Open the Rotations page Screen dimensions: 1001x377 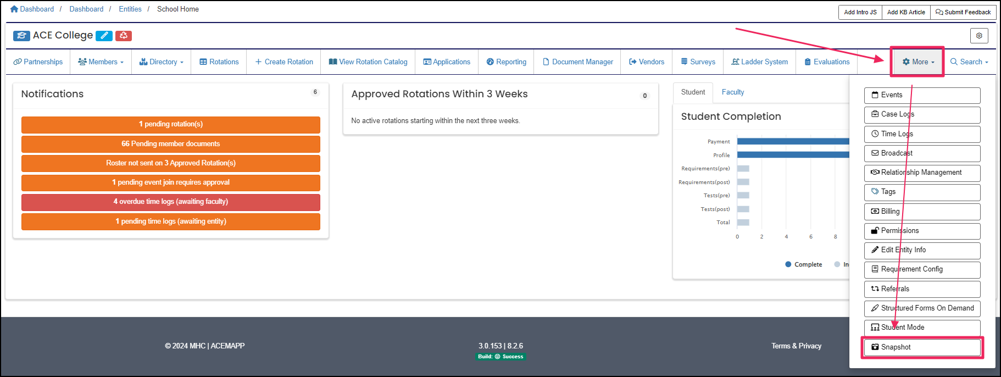tap(219, 62)
